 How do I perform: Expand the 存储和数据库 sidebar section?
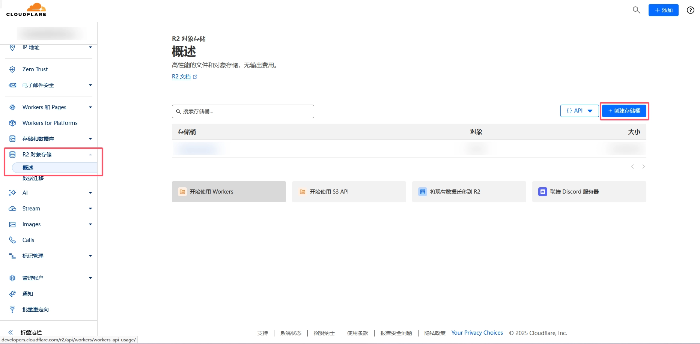90,139
